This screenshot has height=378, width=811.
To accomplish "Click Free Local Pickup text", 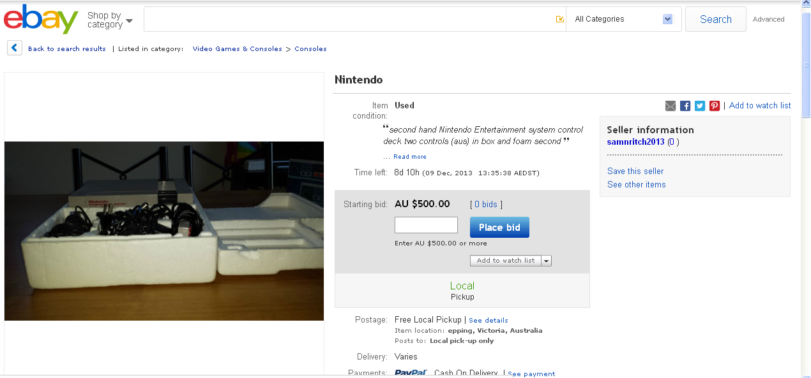I will point(428,319).
